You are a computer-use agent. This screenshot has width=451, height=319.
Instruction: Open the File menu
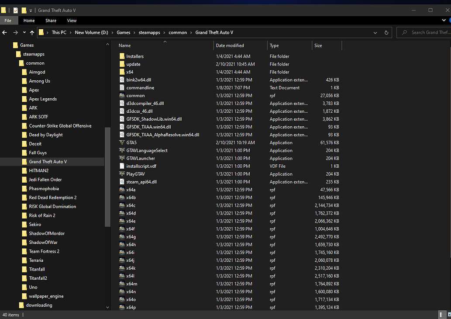(8, 21)
